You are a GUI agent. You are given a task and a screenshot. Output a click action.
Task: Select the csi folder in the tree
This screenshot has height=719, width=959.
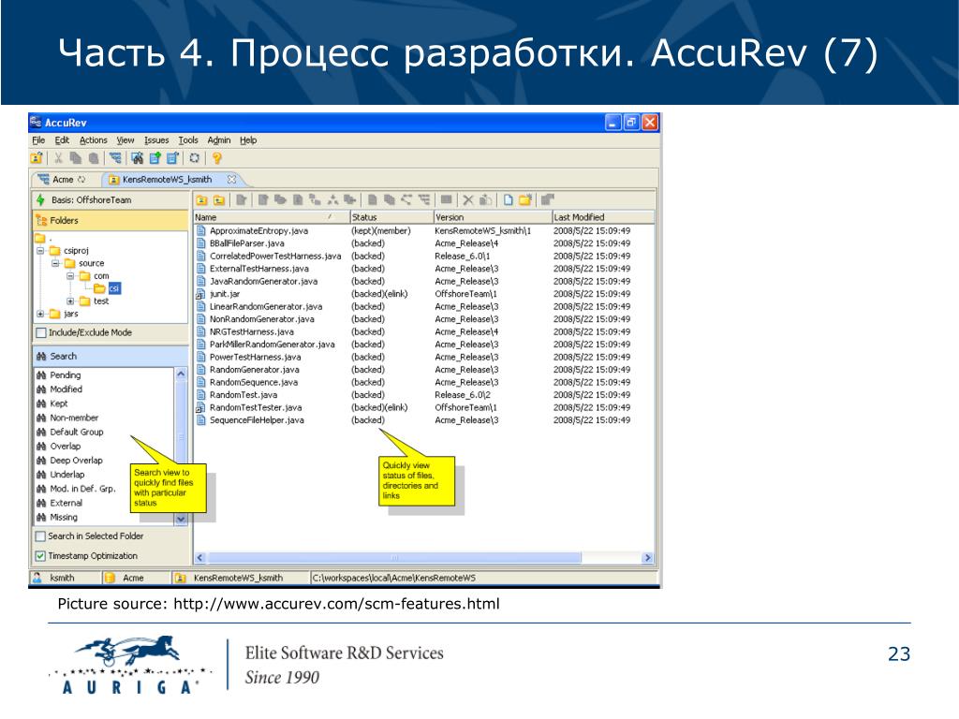114,288
